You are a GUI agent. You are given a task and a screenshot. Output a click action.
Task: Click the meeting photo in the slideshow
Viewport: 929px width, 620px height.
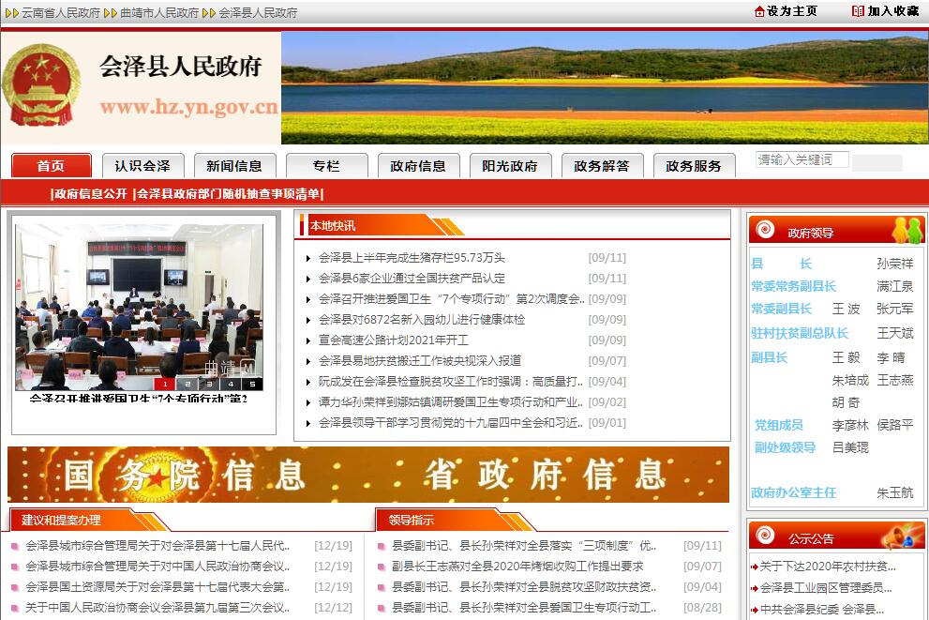click(x=139, y=300)
